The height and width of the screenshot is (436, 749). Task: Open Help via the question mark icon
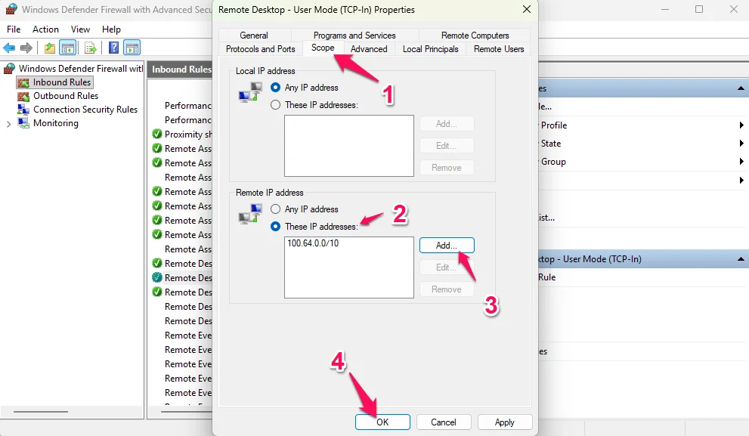(x=113, y=48)
